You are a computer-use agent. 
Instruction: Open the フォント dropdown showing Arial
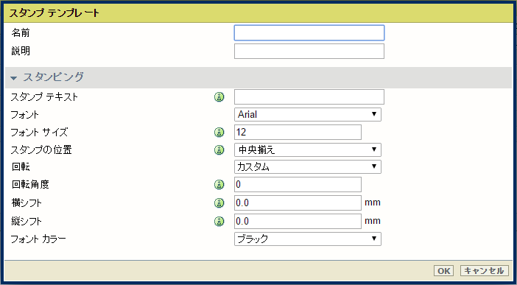[x=308, y=114]
